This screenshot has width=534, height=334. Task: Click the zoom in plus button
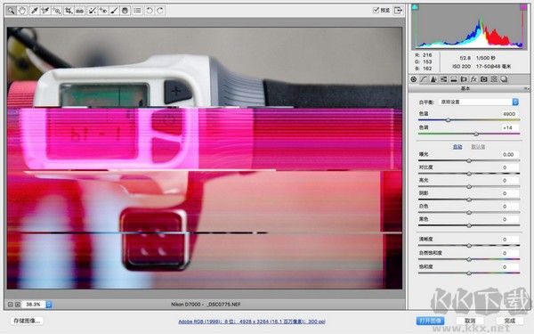pos(18,305)
